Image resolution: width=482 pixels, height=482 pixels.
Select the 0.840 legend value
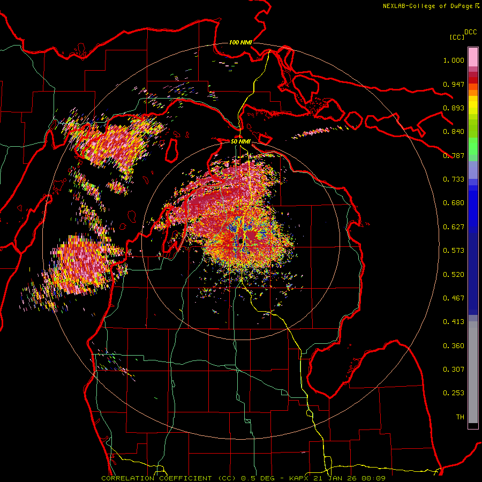[454, 132]
